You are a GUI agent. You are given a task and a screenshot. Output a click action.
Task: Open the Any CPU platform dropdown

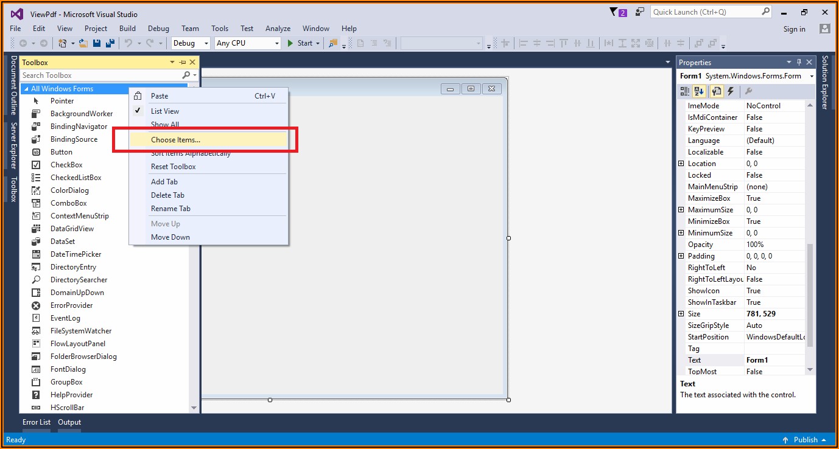(x=248, y=43)
